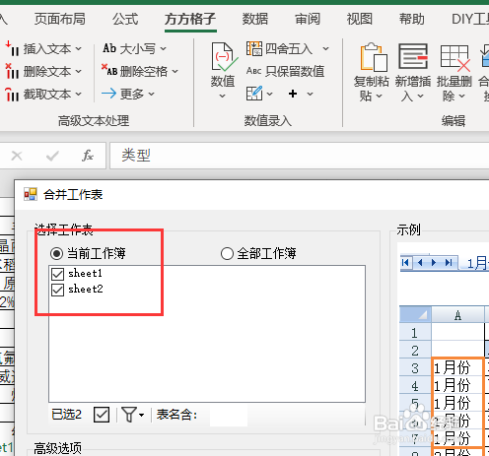The height and width of the screenshot is (456, 489).
Task: Switch to the 公式 tab
Action: click(125, 19)
